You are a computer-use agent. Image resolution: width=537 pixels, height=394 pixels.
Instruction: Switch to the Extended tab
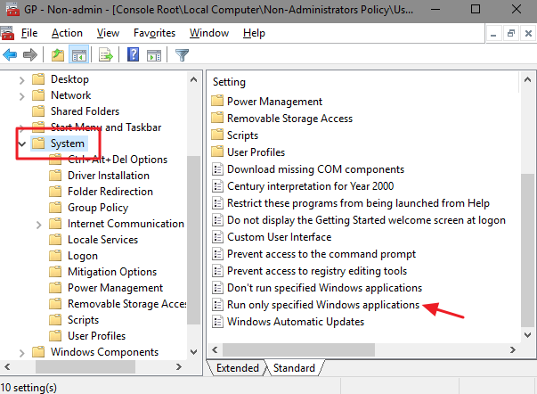(236, 368)
